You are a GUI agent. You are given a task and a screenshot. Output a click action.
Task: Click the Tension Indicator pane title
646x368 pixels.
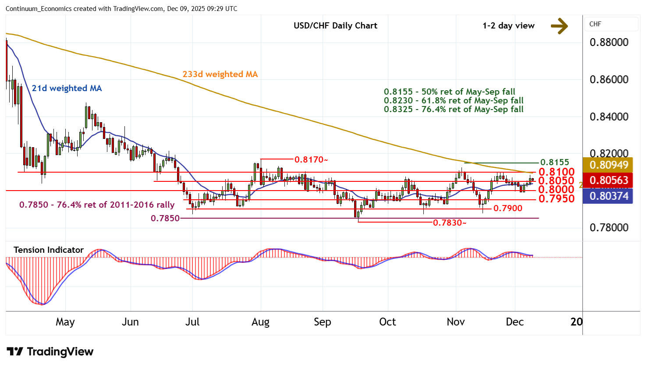49,250
